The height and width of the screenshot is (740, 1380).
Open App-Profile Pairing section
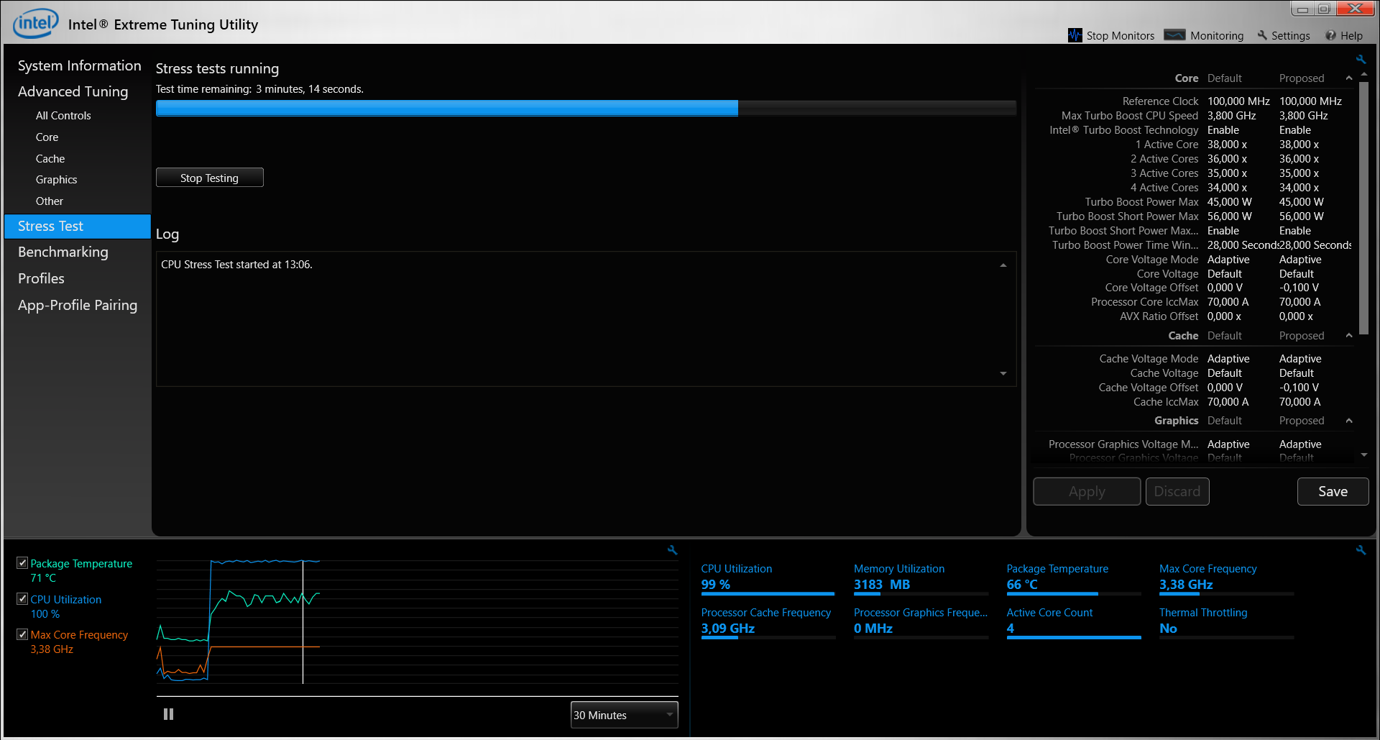tap(78, 305)
